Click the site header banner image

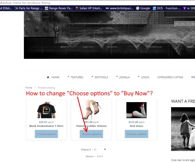pyautogui.click(x=109, y=35)
